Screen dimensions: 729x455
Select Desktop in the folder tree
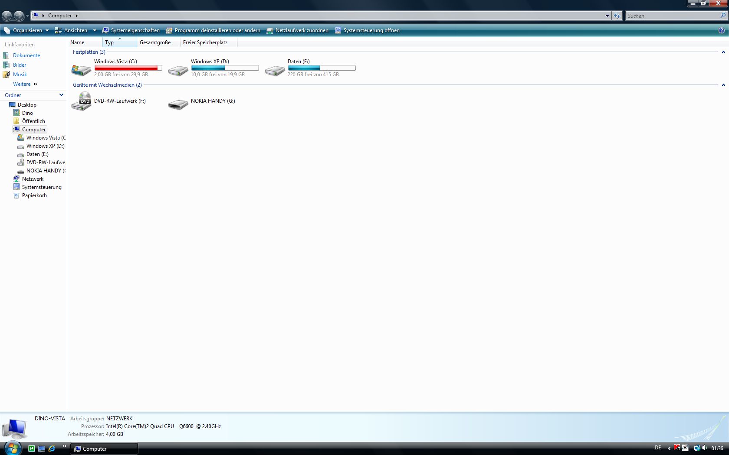click(x=27, y=105)
